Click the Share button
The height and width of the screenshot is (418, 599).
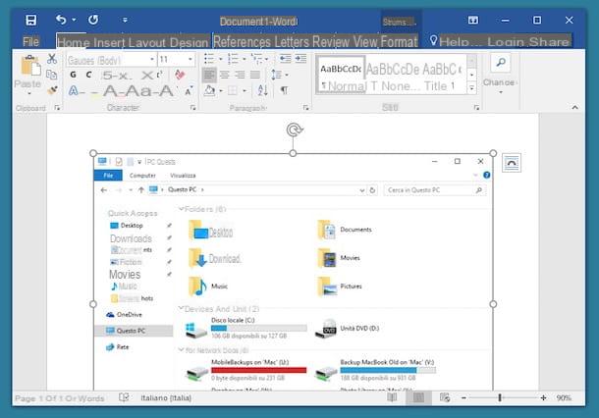pyautogui.click(x=549, y=42)
